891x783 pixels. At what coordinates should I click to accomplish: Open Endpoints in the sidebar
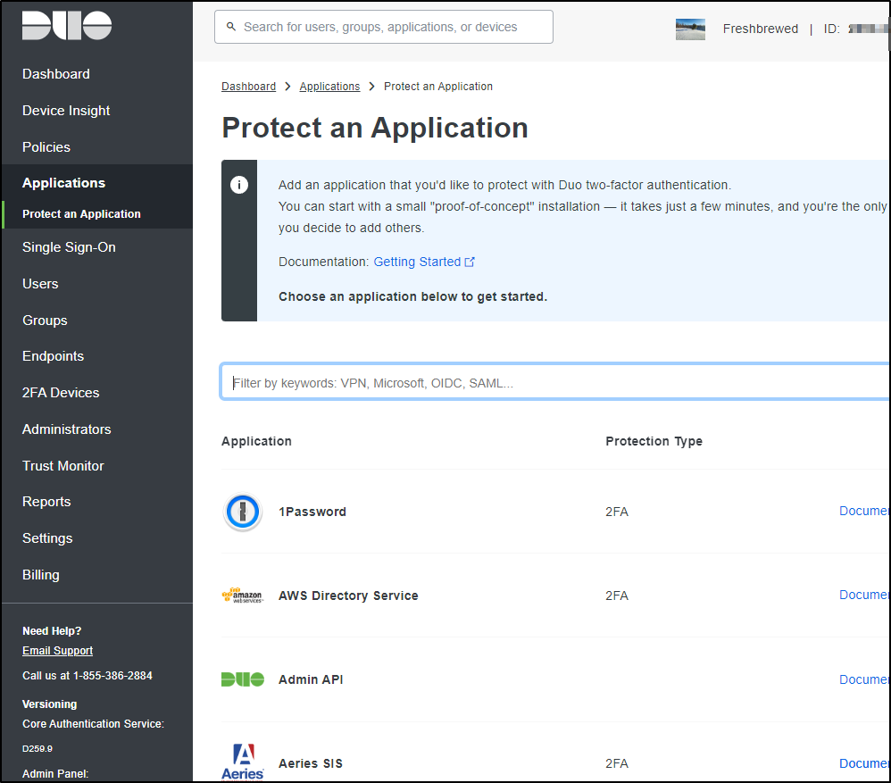pyautogui.click(x=54, y=356)
